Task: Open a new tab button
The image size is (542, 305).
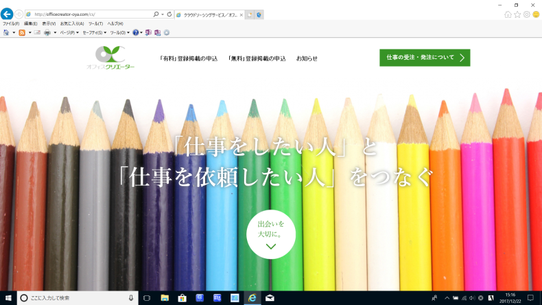Action: (x=250, y=15)
